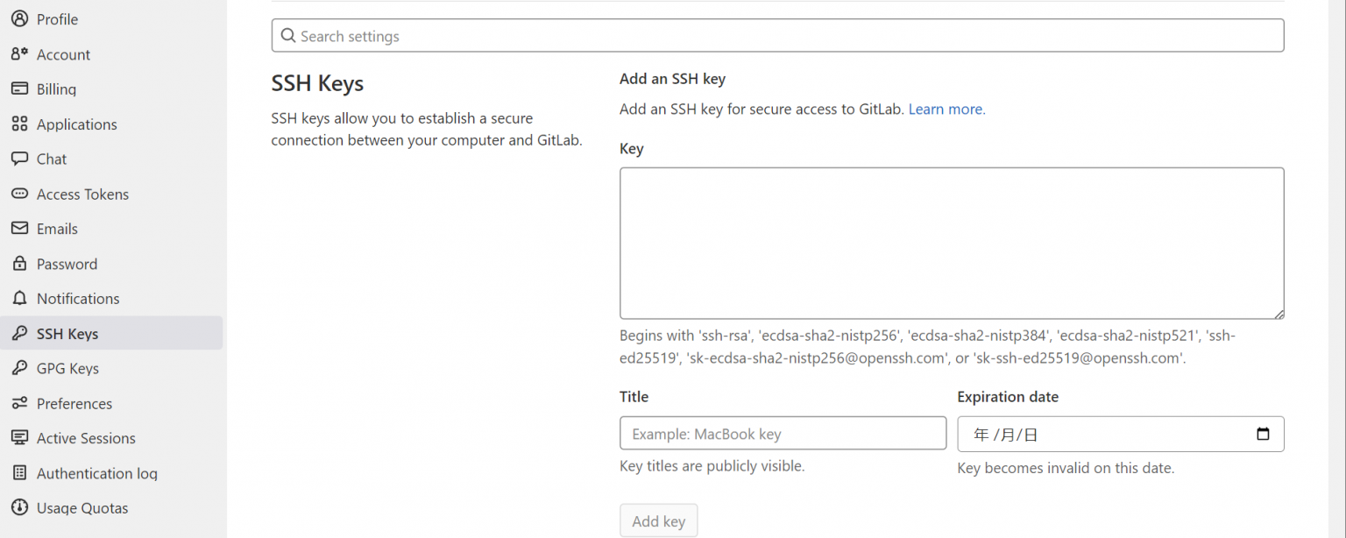Click the Password lock icon
Image resolution: width=1346 pixels, height=538 pixels.
click(x=19, y=264)
